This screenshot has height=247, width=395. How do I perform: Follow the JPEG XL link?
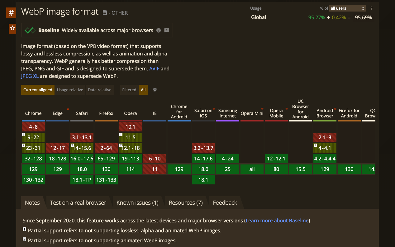[30, 76]
